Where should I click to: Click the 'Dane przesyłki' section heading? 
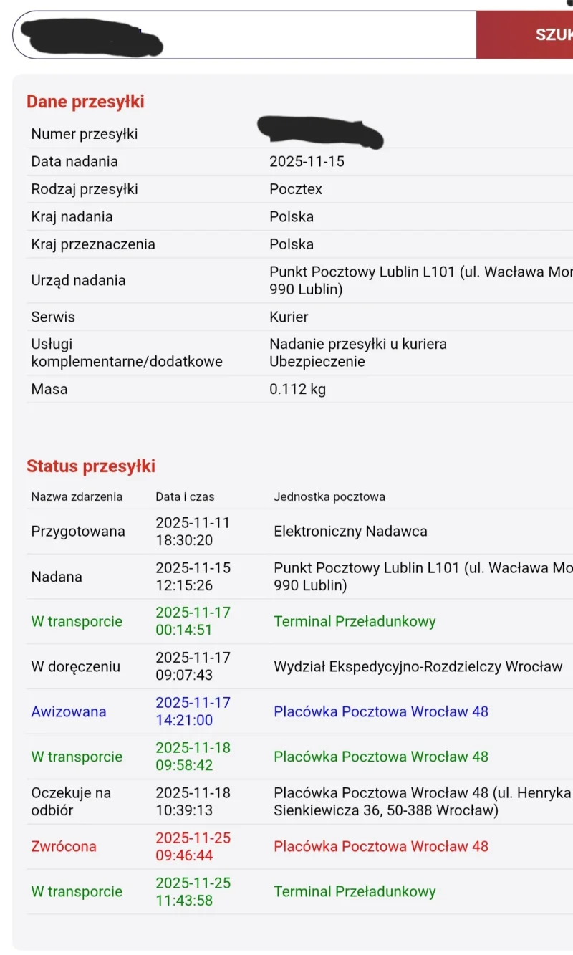click(85, 102)
